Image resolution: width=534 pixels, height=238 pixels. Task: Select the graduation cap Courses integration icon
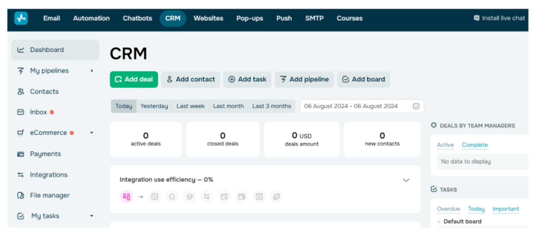(x=189, y=197)
